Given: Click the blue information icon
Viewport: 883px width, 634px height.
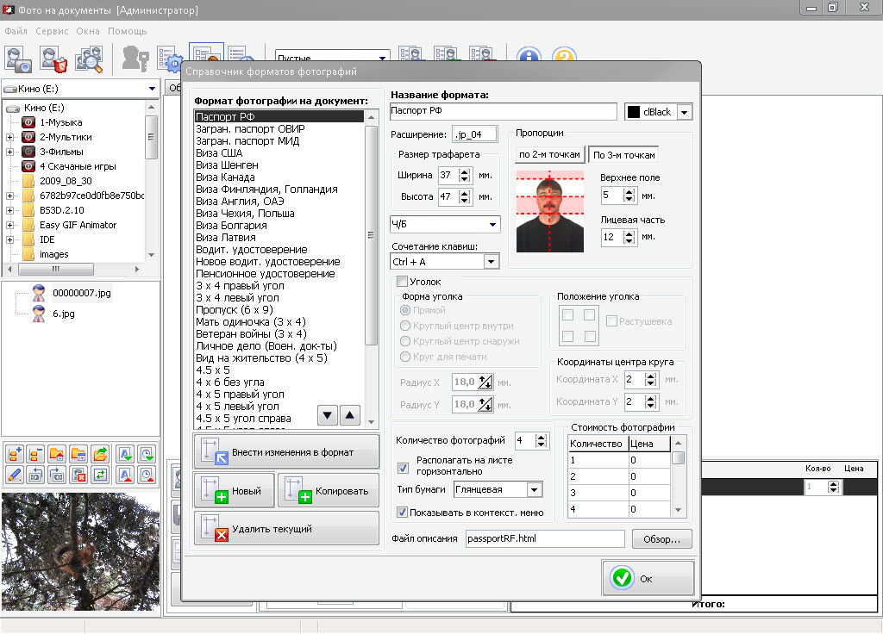Looking at the screenshot, I should (x=529, y=57).
